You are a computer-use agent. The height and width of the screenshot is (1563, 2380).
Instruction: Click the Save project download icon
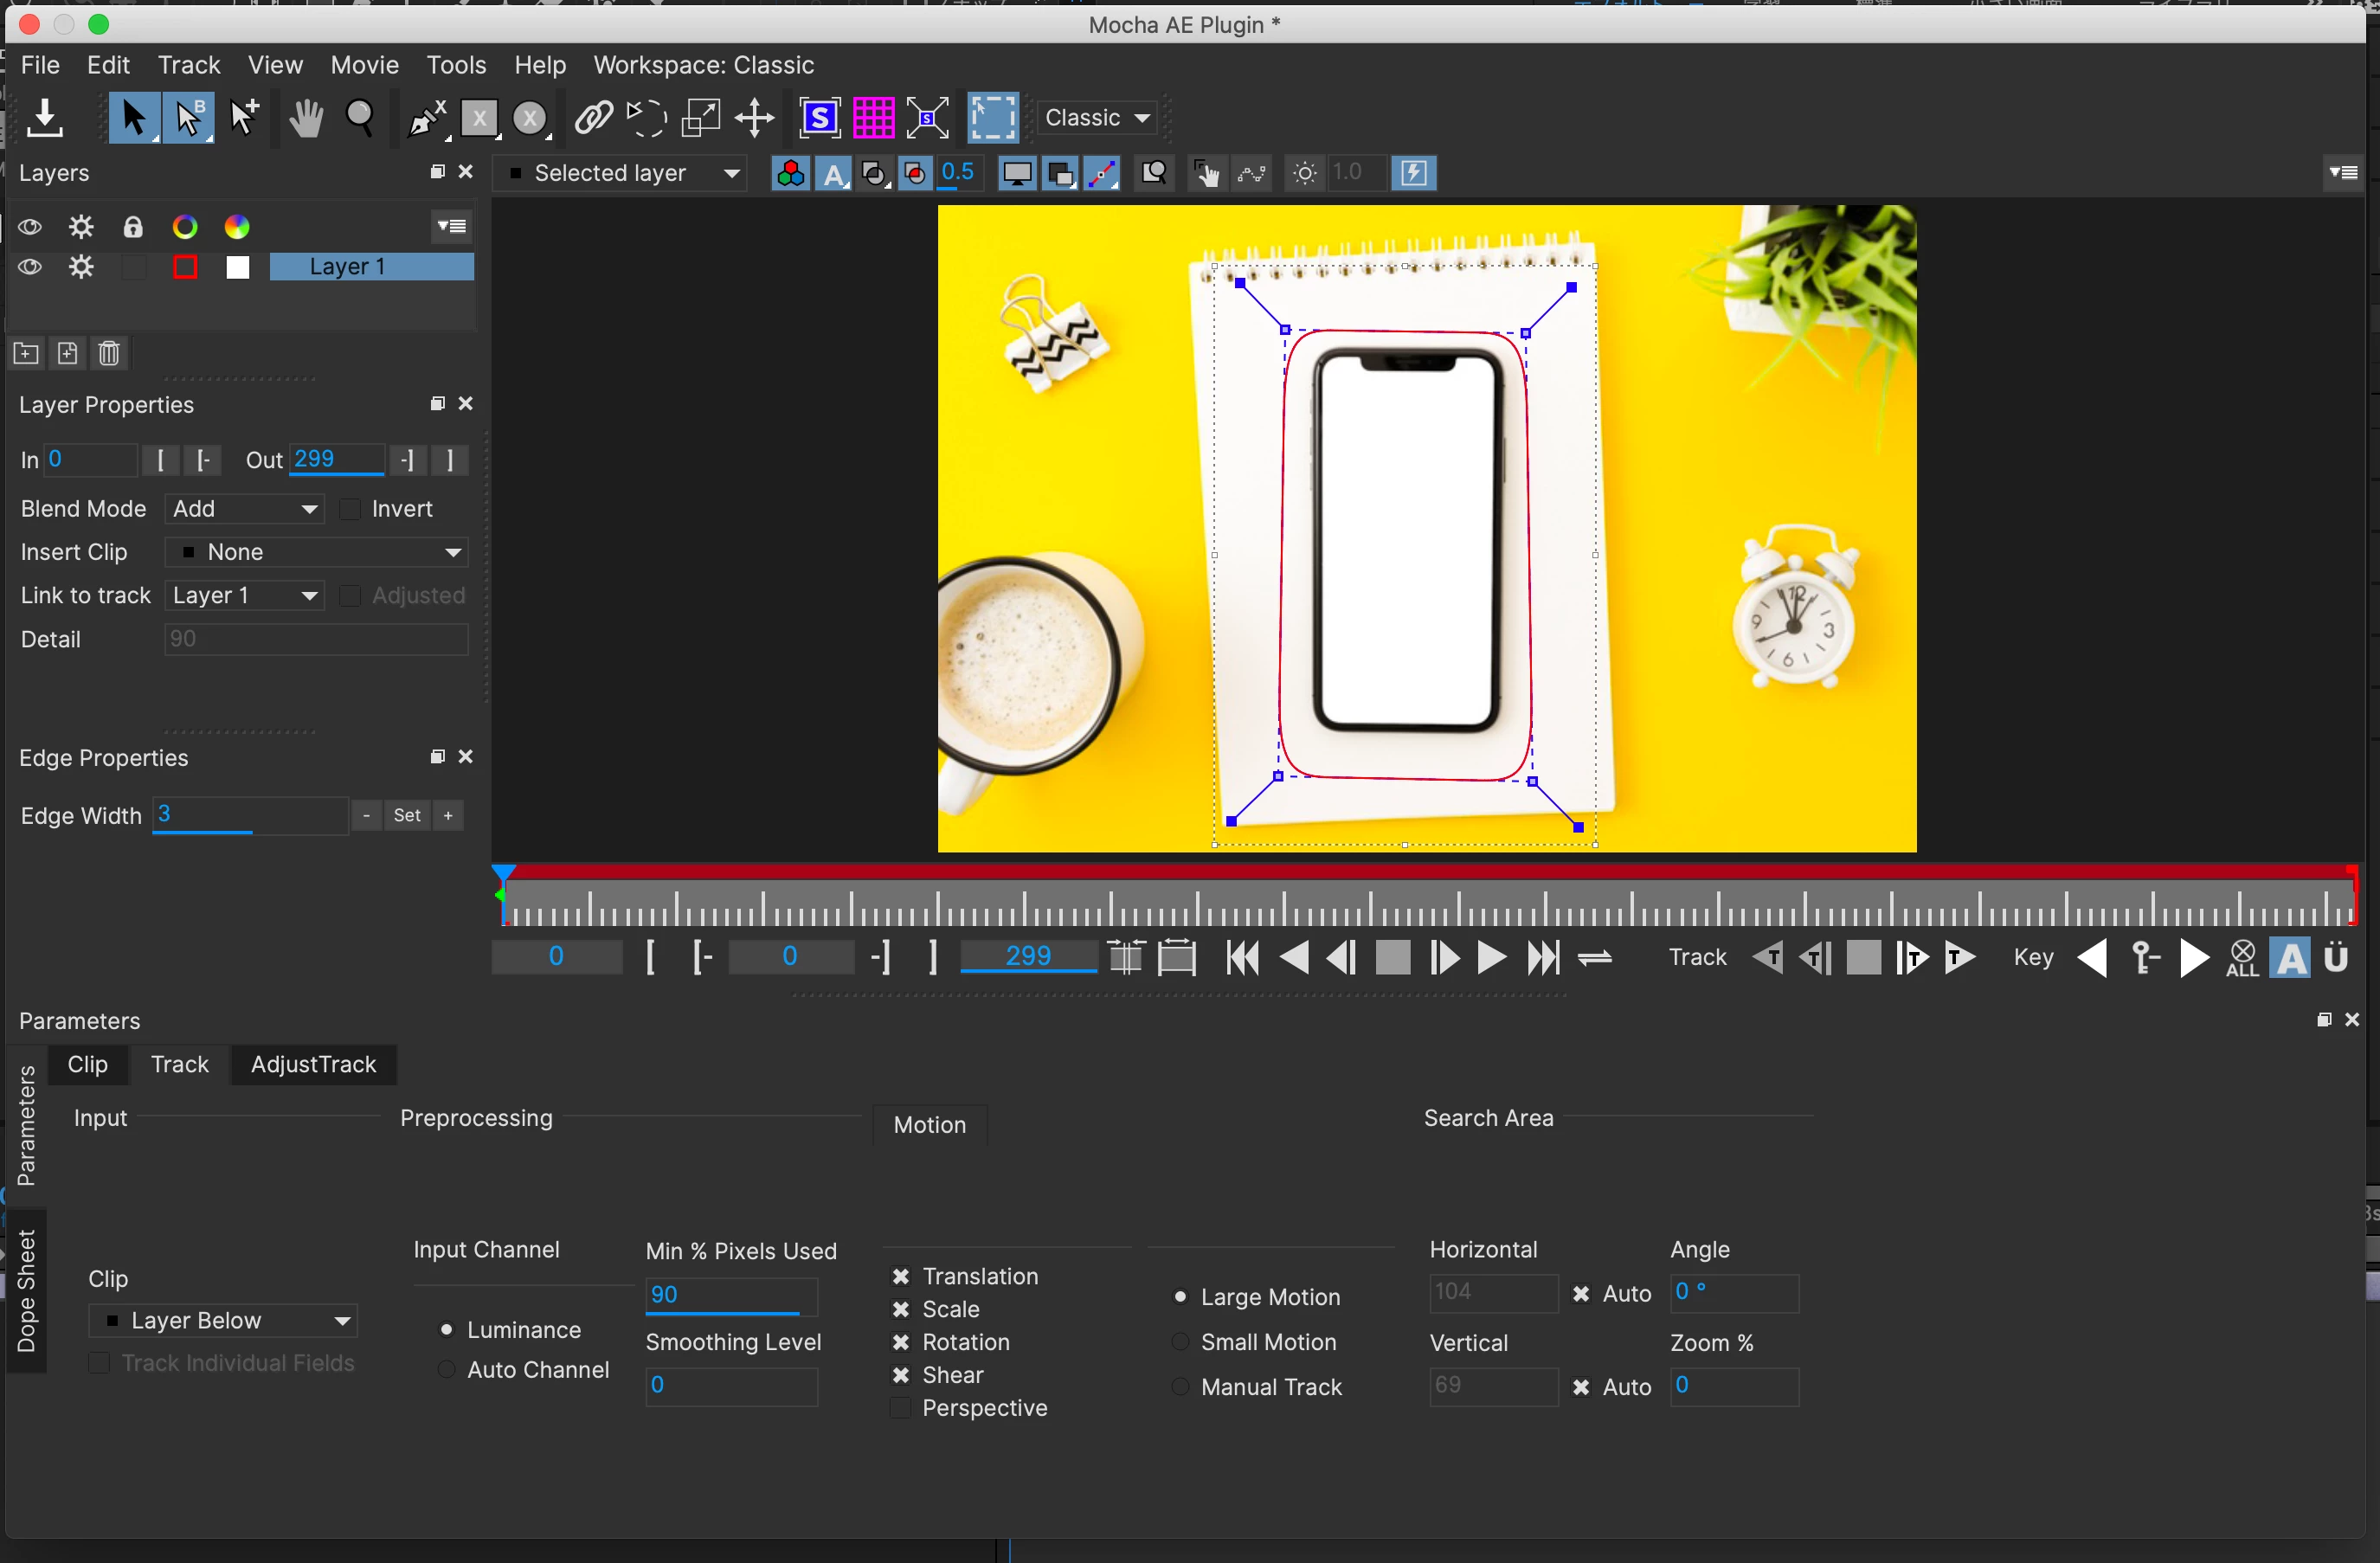(x=45, y=119)
